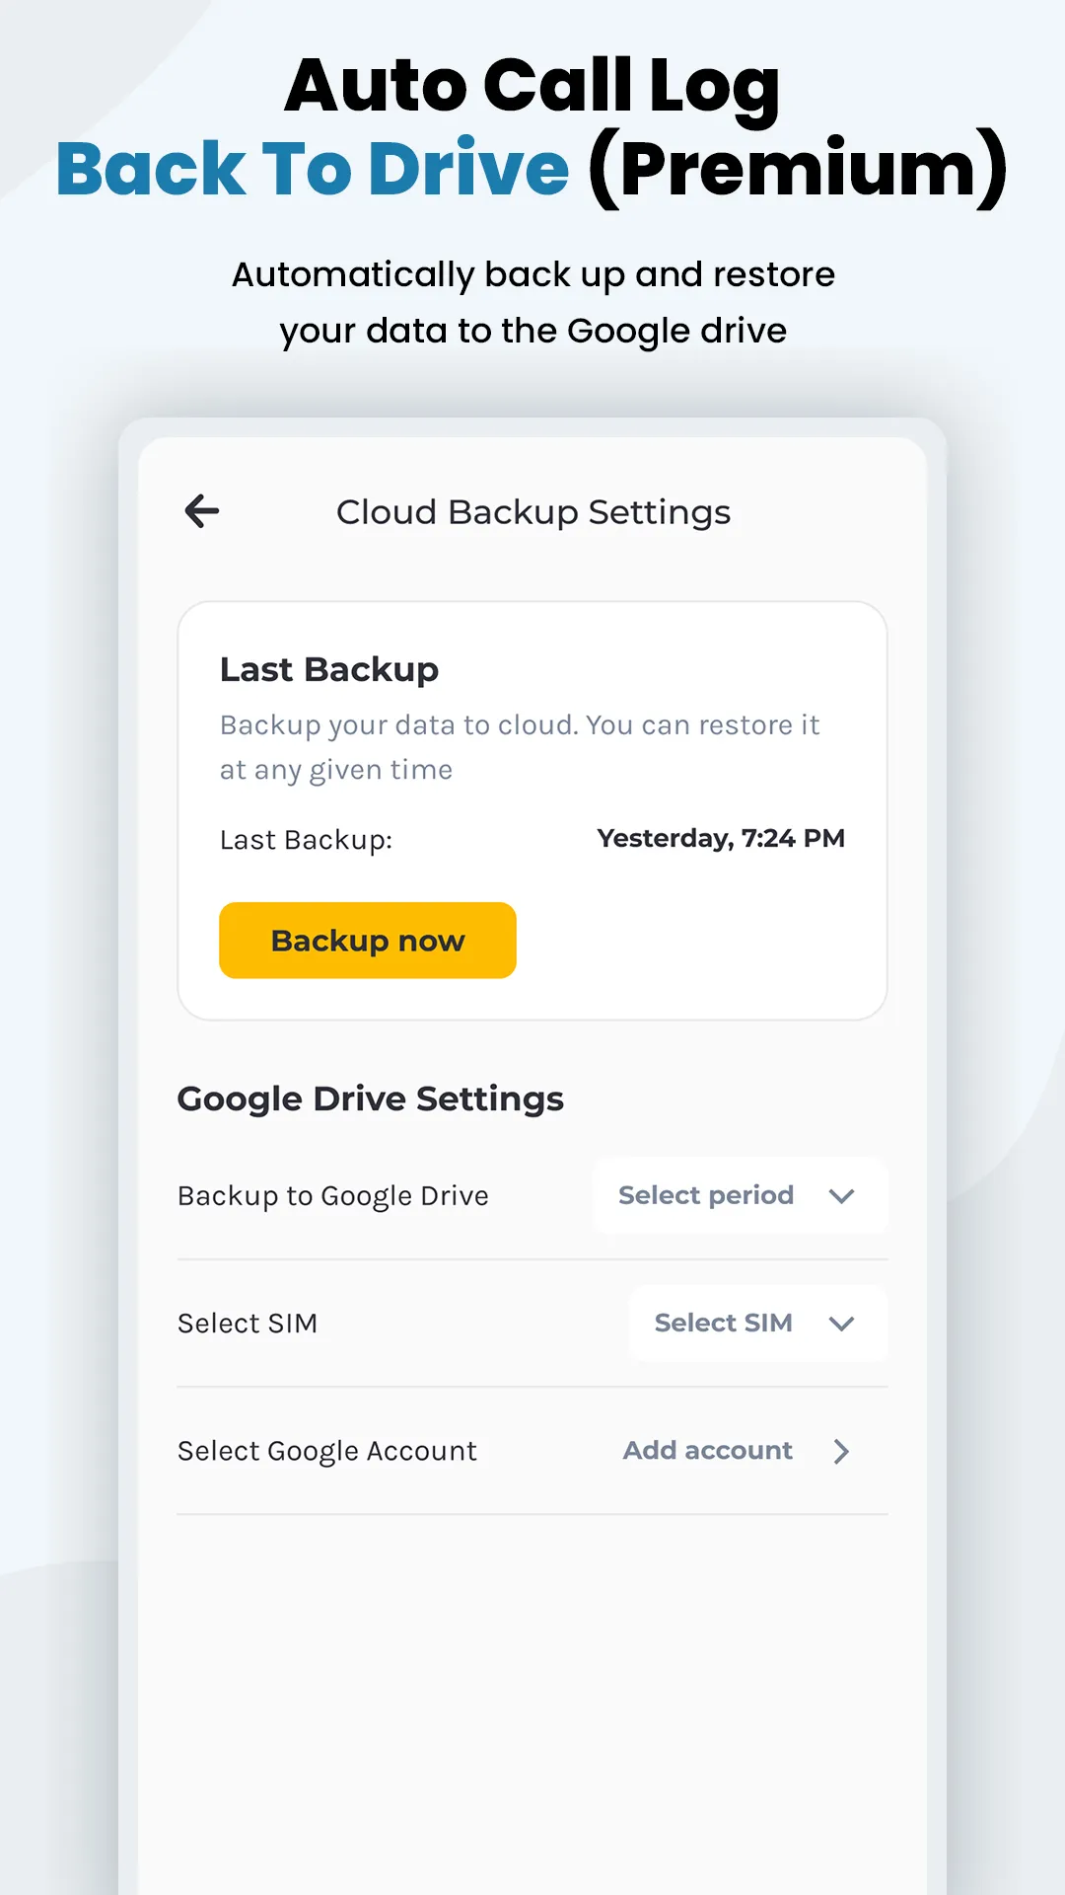
Task: Open the Select period dropdown
Action: pos(741,1195)
